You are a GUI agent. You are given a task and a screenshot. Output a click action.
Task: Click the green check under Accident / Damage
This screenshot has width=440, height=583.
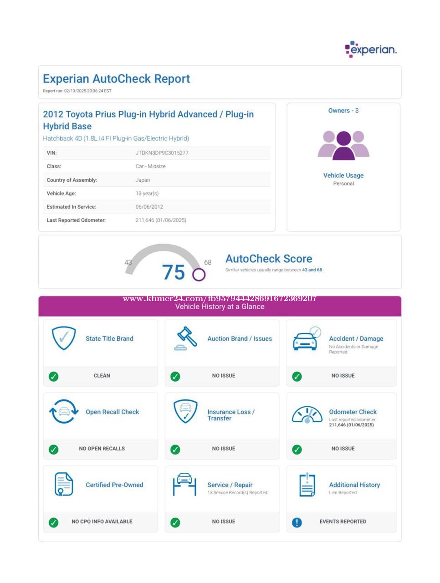click(297, 376)
